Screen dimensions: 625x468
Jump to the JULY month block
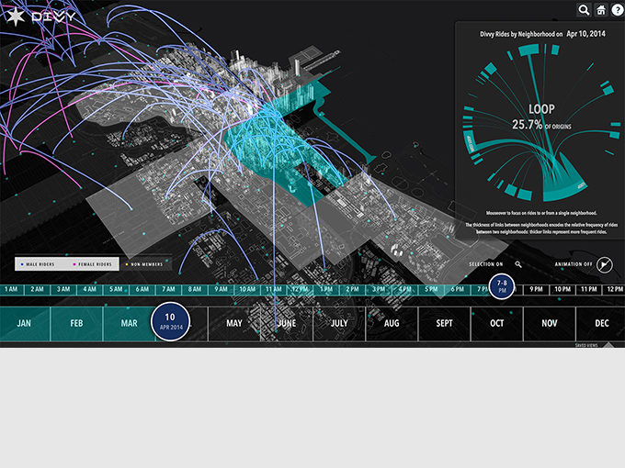[339, 324]
